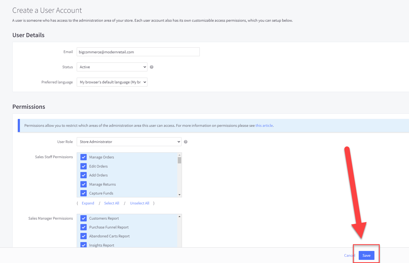The width and height of the screenshot is (409, 263).
Task: Click the 'Capture Funds' label text
Action: (101, 193)
